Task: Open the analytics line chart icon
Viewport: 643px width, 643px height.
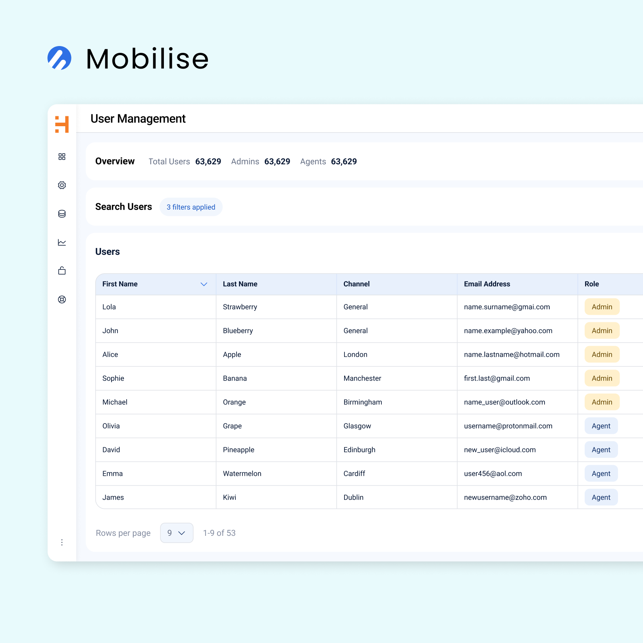Action: tap(62, 243)
